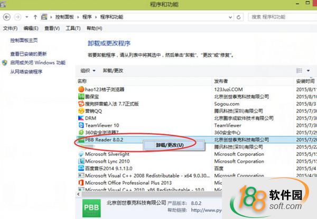The height and width of the screenshot is (219, 317).
Task: Open the 工具(T) menu
Action: pos(73,28)
